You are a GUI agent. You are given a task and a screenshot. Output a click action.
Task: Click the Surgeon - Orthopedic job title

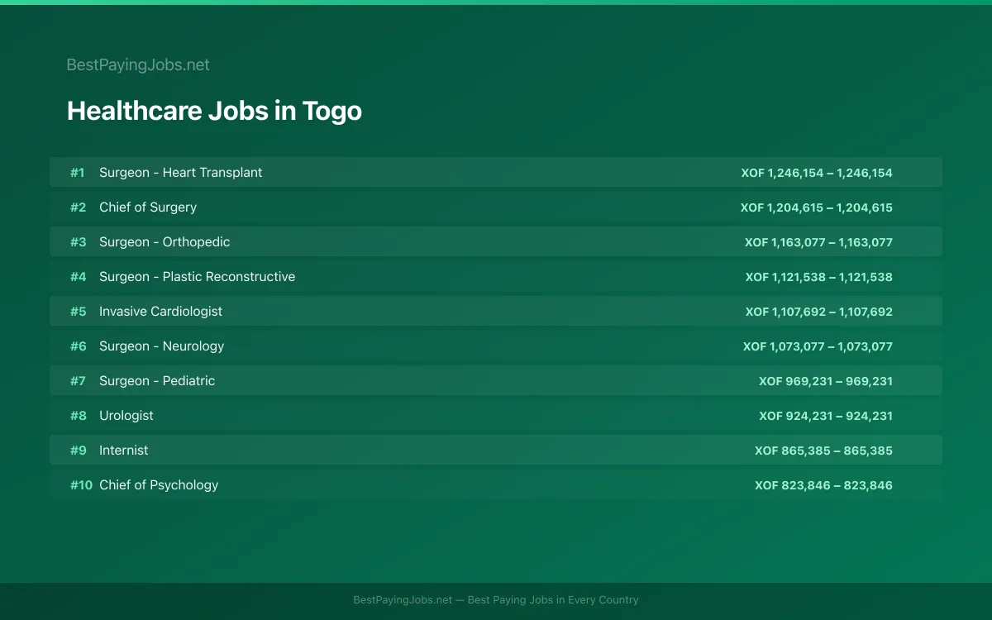(165, 241)
